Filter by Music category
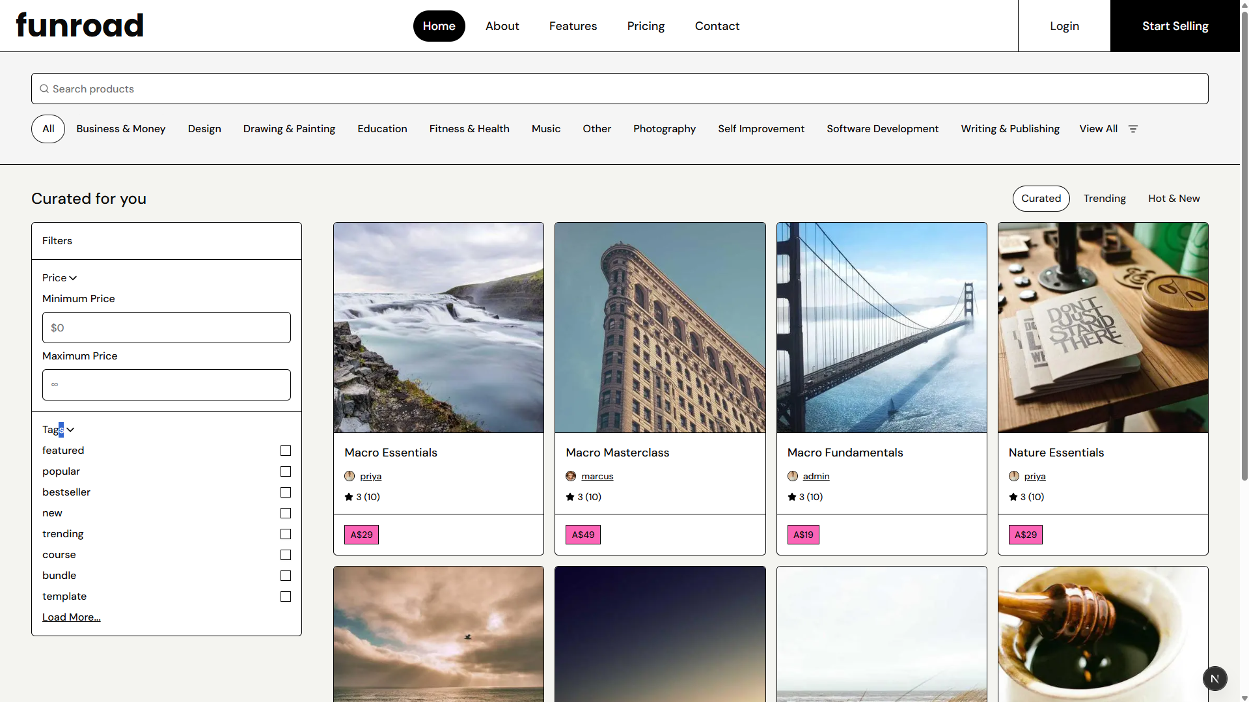The height and width of the screenshot is (702, 1249). 545,129
